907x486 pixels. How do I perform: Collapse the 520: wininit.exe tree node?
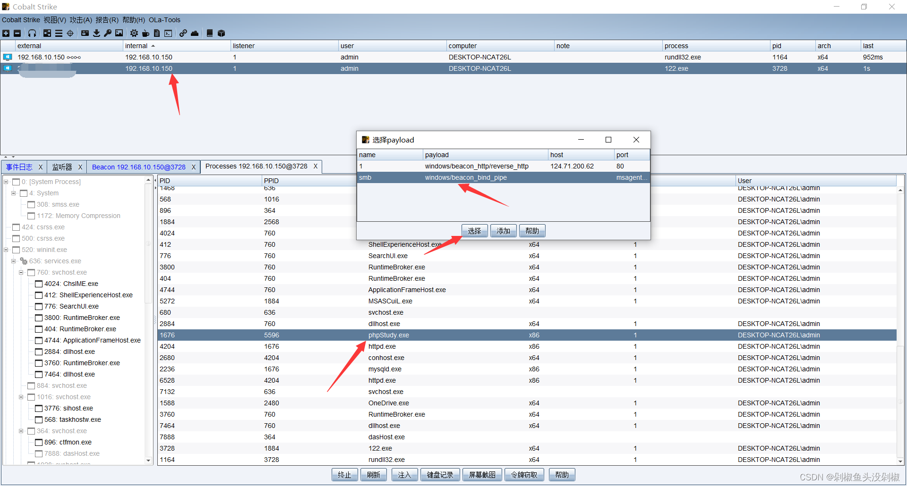6,250
